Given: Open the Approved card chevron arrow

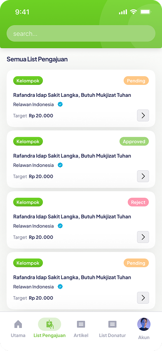Looking at the screenshot, I should [x=143, y=176].
